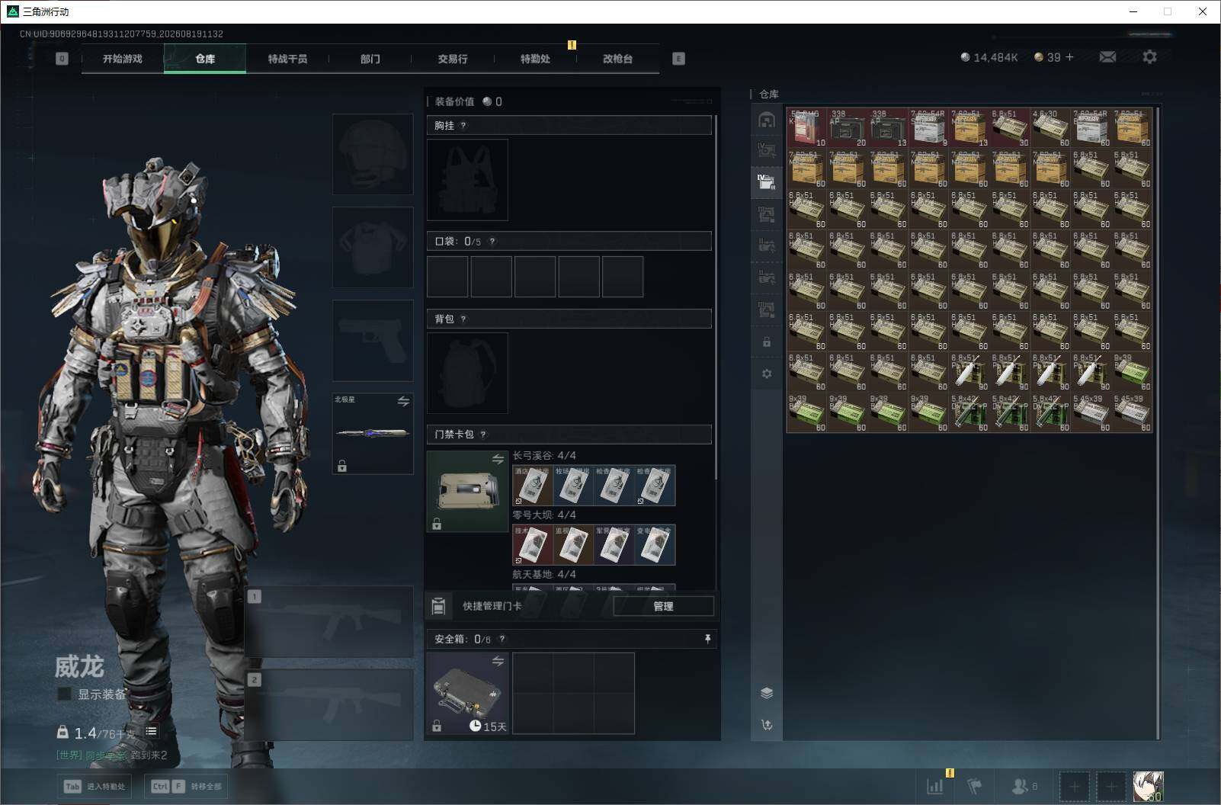Click the first empty squad invite plus slot
The width and height of the screenshot is (1221, 805).
pyautogui.click(x=1074, y=786)
